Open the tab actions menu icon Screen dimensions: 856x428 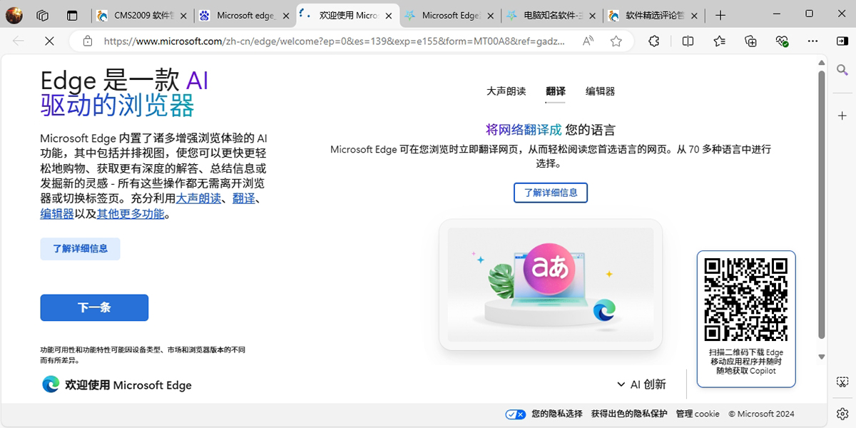coord(71,15)
